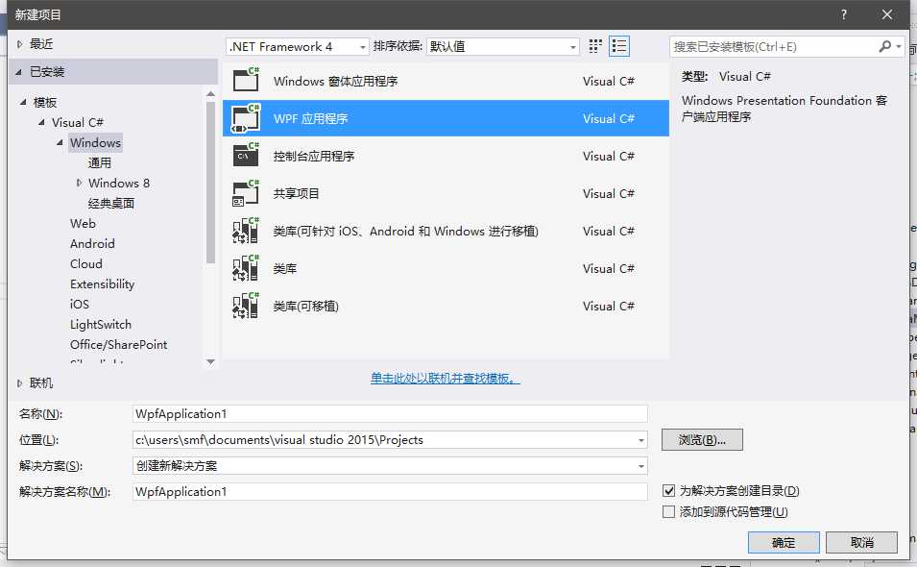Select the Windows 窗体应用程序 template icon
917x567 pixels.
tap(246, 80)
